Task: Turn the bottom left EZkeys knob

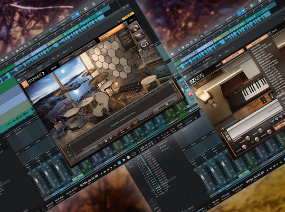Action: 245,147
